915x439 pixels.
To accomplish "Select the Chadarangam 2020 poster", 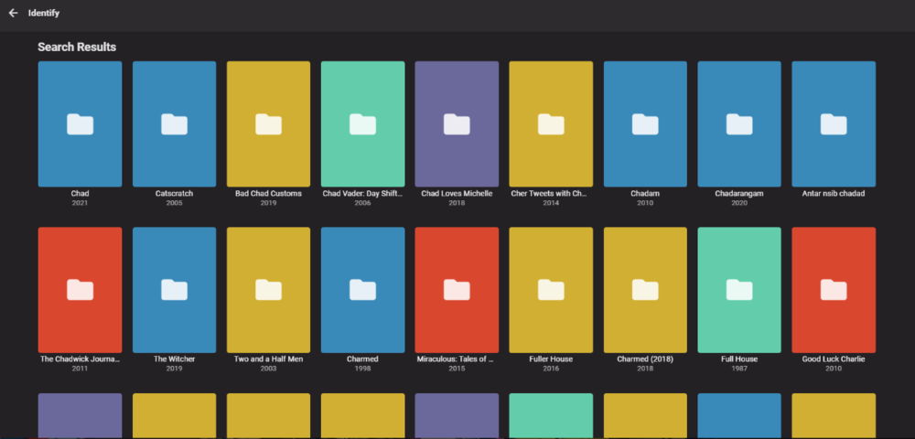I will click(739, 124).
